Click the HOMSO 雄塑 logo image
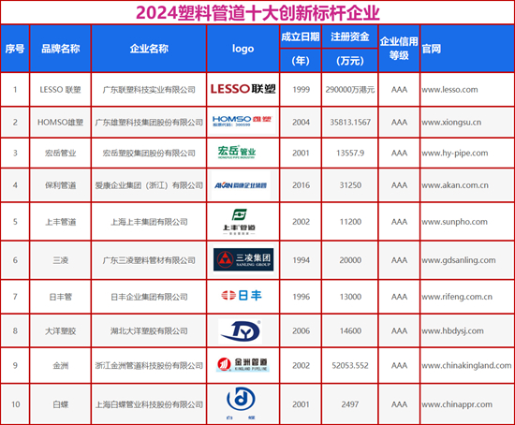 point(243,121)
